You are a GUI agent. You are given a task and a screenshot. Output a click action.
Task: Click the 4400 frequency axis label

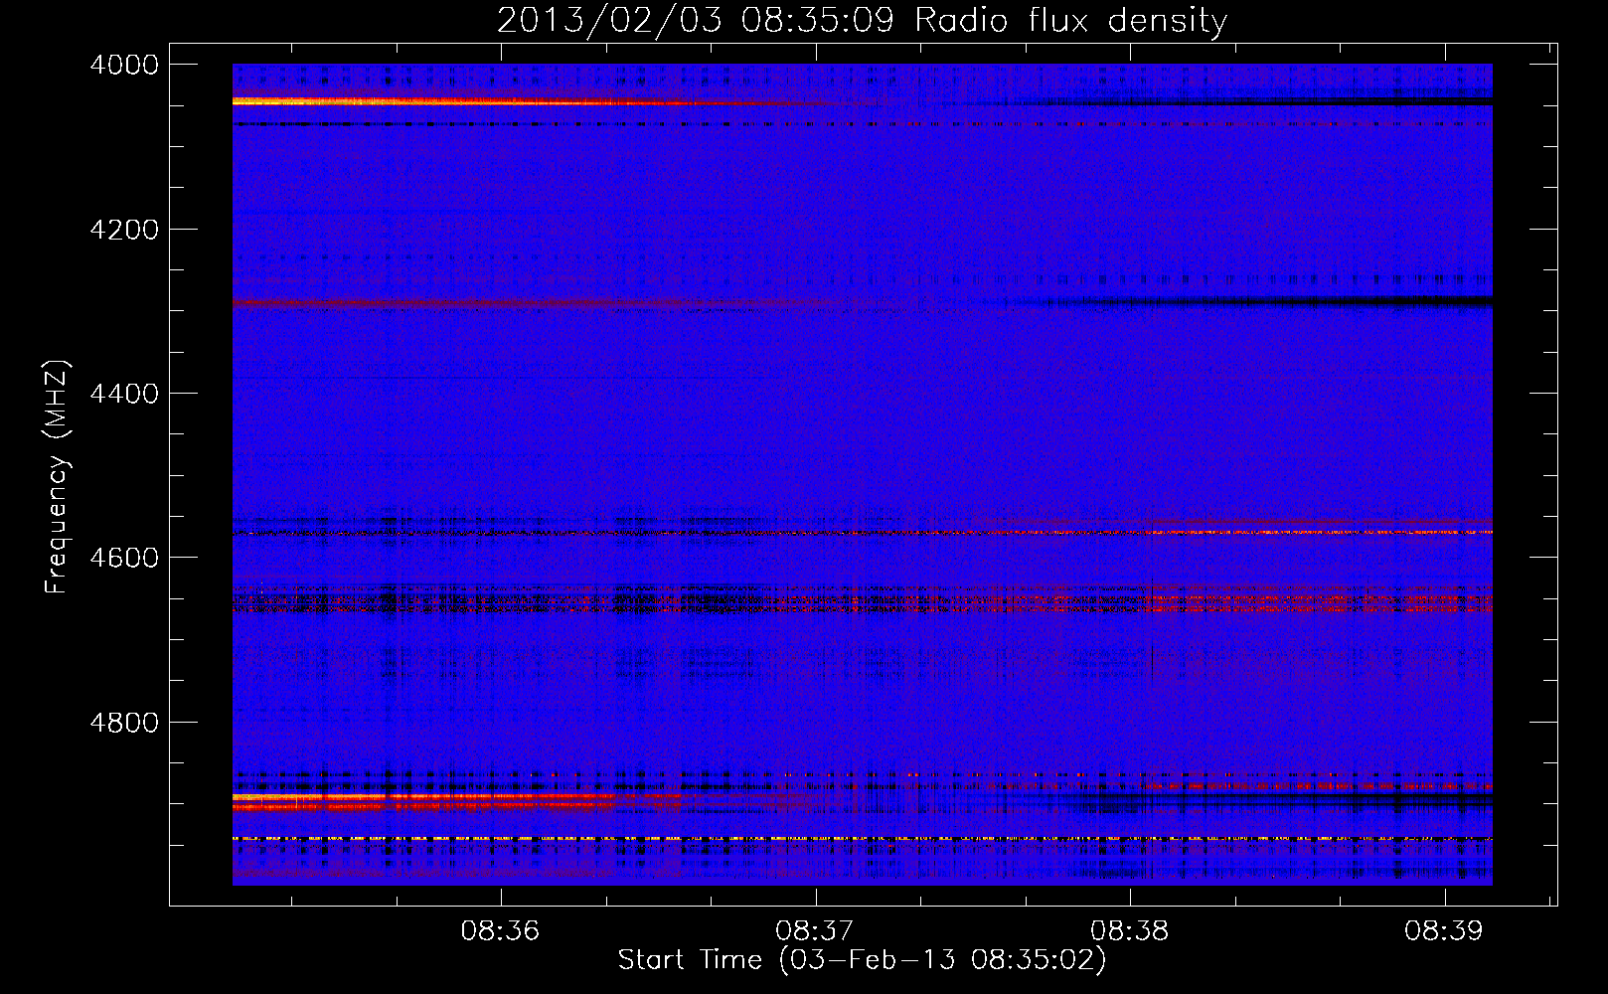(124, 394)
